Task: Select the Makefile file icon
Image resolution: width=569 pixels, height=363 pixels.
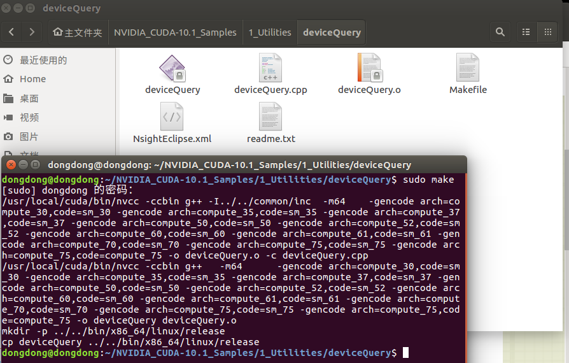Action: point(468,68)
